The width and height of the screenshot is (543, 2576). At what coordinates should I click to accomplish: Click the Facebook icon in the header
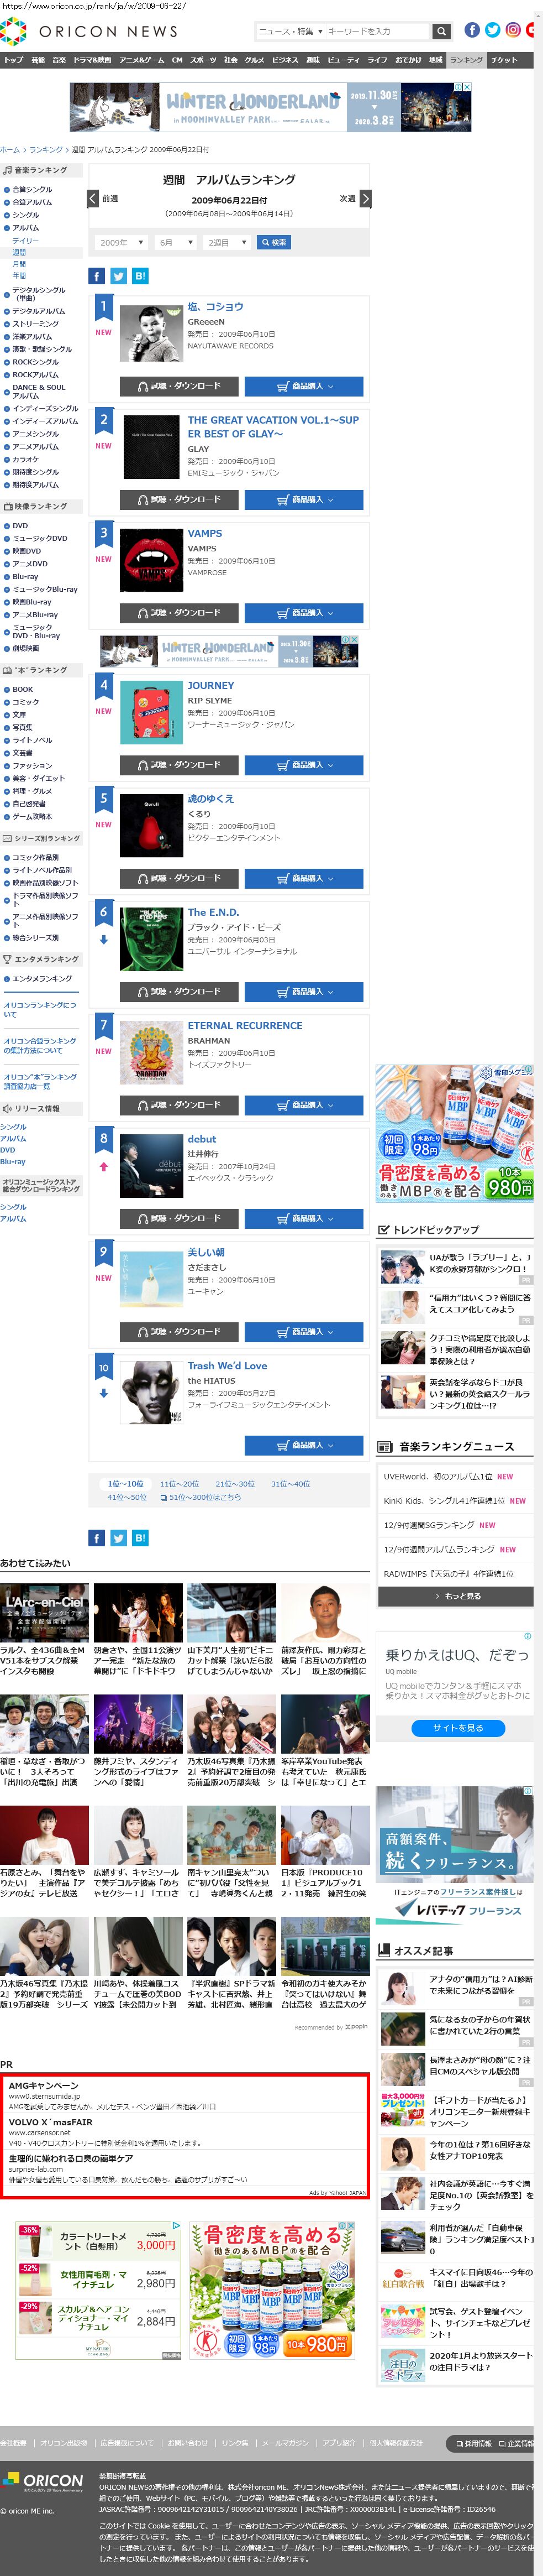[x=472, y=30]
